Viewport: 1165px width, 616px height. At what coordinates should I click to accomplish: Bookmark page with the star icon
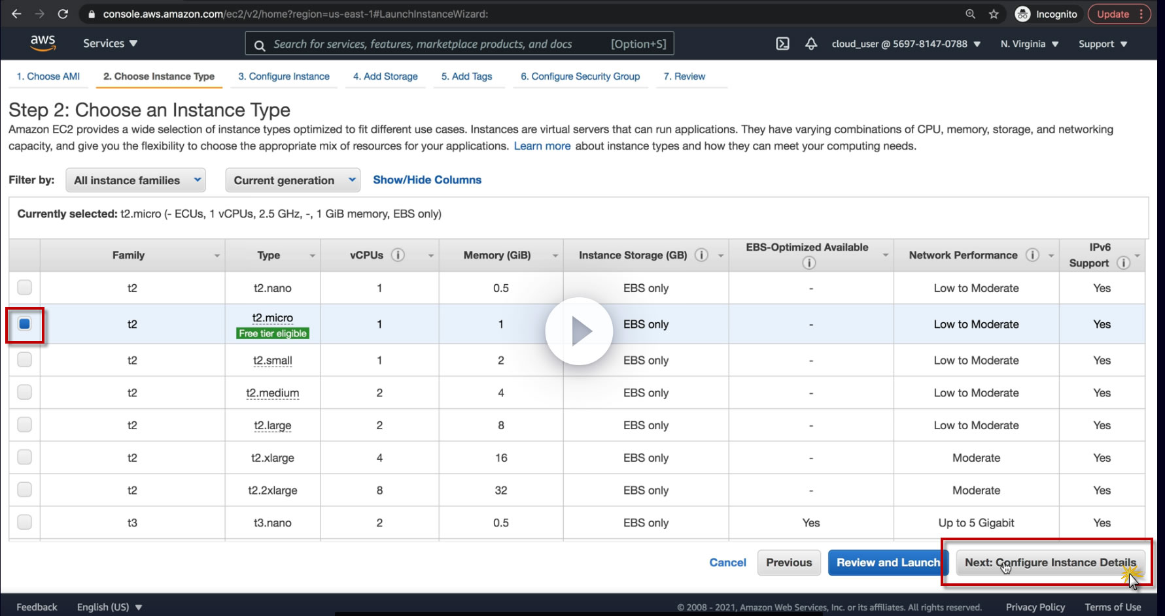994,14
